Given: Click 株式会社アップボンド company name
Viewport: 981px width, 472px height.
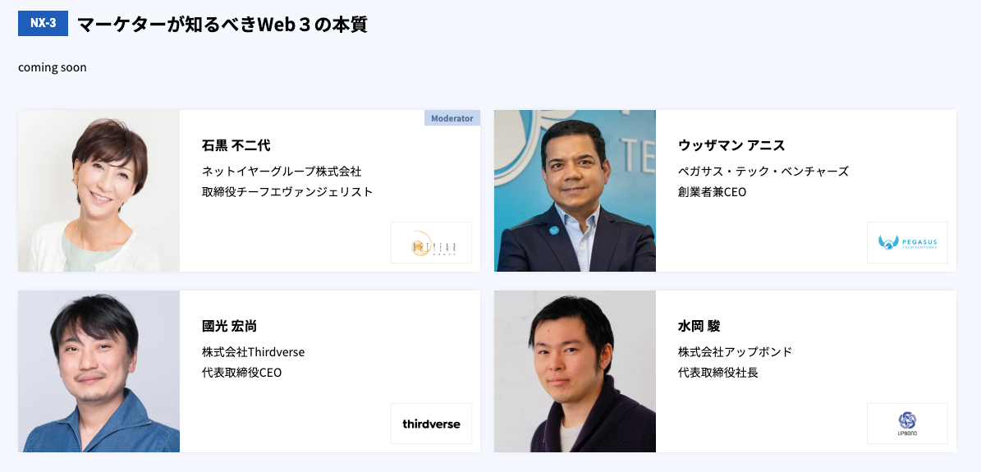Looking at the screenshot, I should [x=735, y=352].
